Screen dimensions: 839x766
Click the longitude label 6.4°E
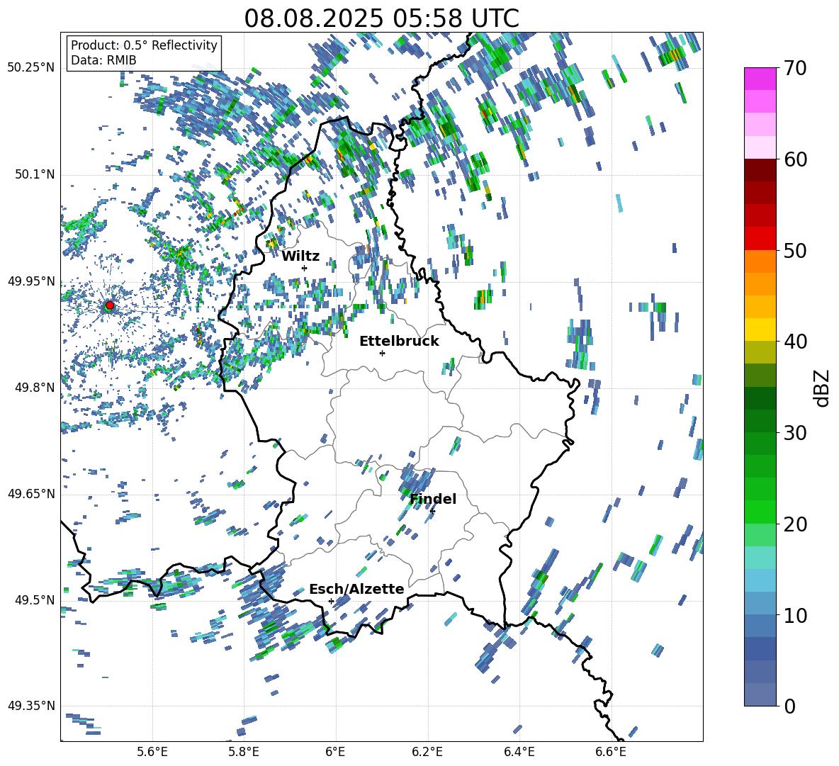tap(519, 752)
